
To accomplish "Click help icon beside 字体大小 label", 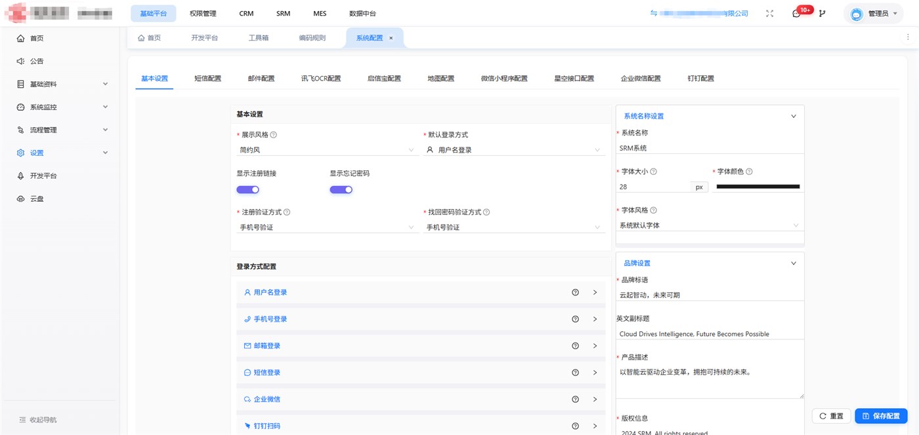I will [x=653, y=172].
